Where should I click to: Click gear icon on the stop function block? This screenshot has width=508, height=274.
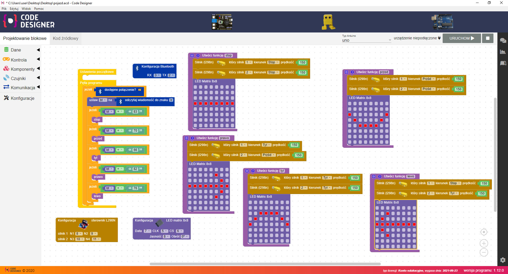(192, 56)
